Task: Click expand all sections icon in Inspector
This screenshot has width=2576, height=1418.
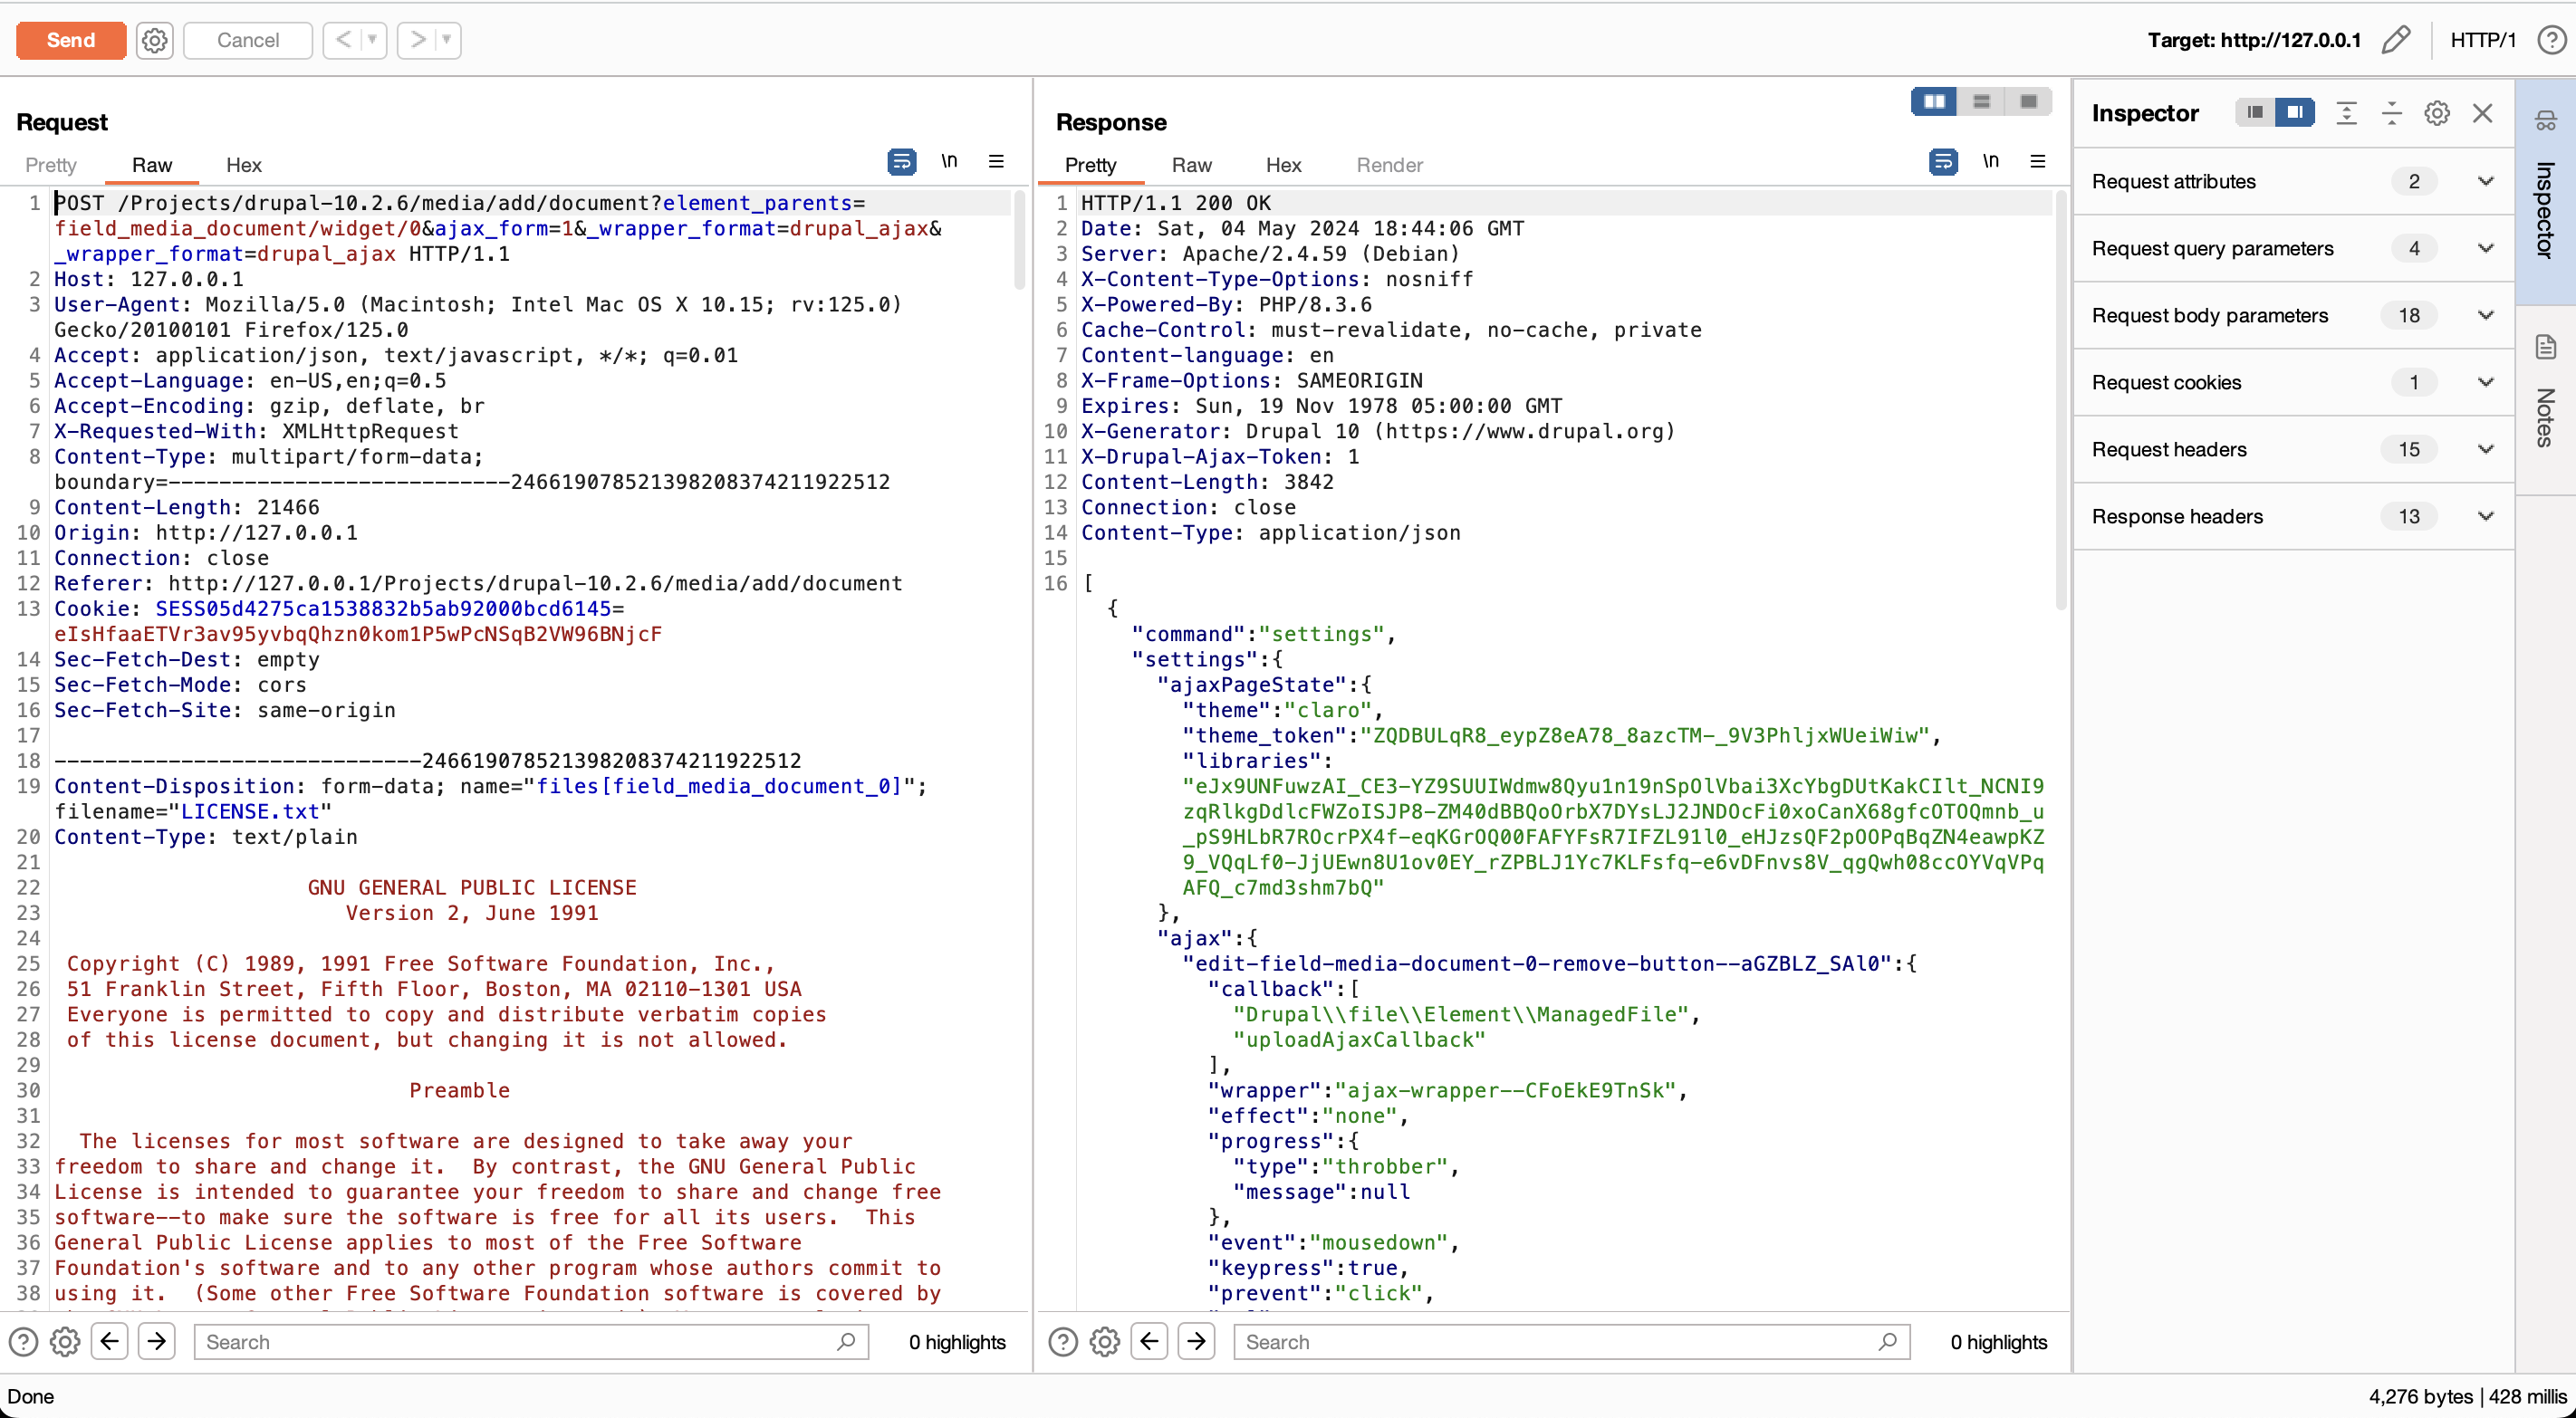Action: pyautogui.click(x=2346, y=113)
